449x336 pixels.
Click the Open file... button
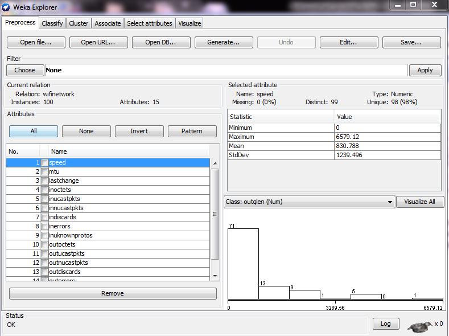[36, 42]
